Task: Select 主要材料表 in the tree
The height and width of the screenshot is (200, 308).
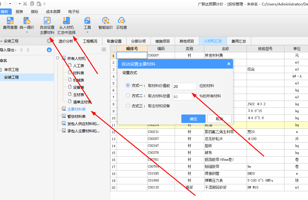Action: point(76,109)
